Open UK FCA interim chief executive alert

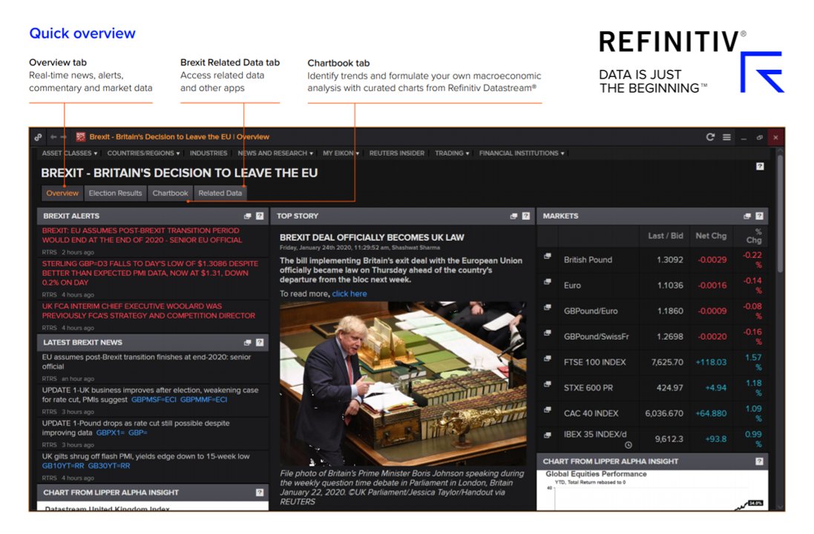coord(148,311)
